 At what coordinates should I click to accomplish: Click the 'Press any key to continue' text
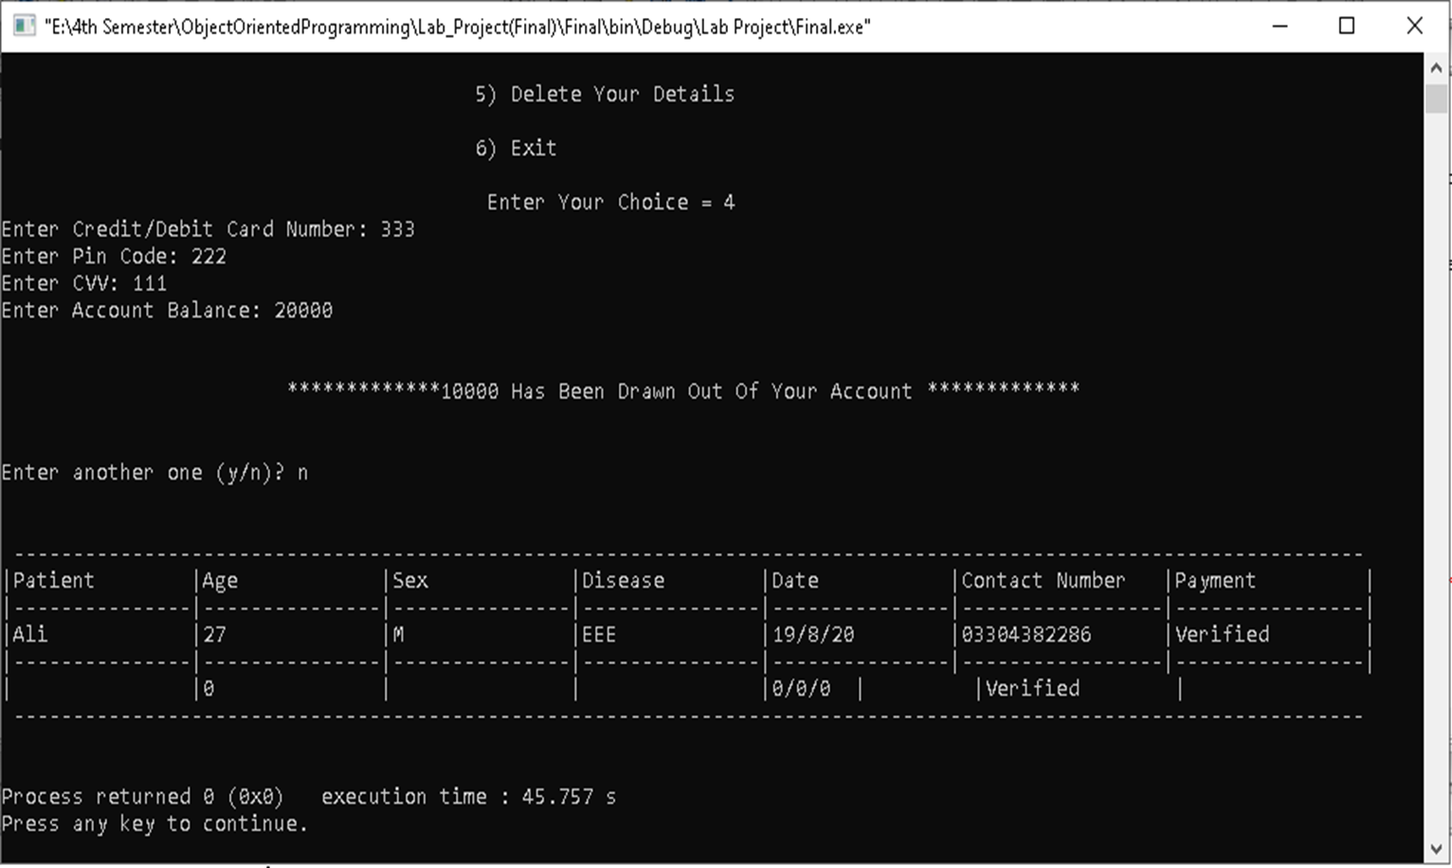point(154,823)
